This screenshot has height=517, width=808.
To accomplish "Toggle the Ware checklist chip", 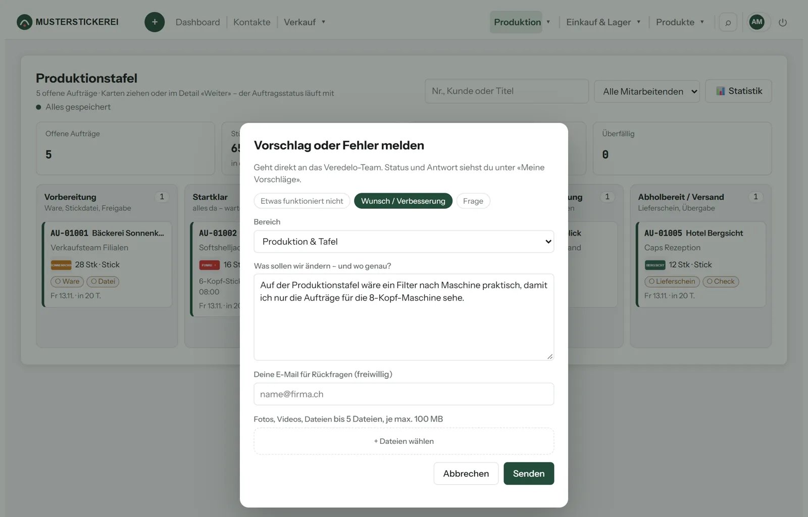I will (67, 281).
